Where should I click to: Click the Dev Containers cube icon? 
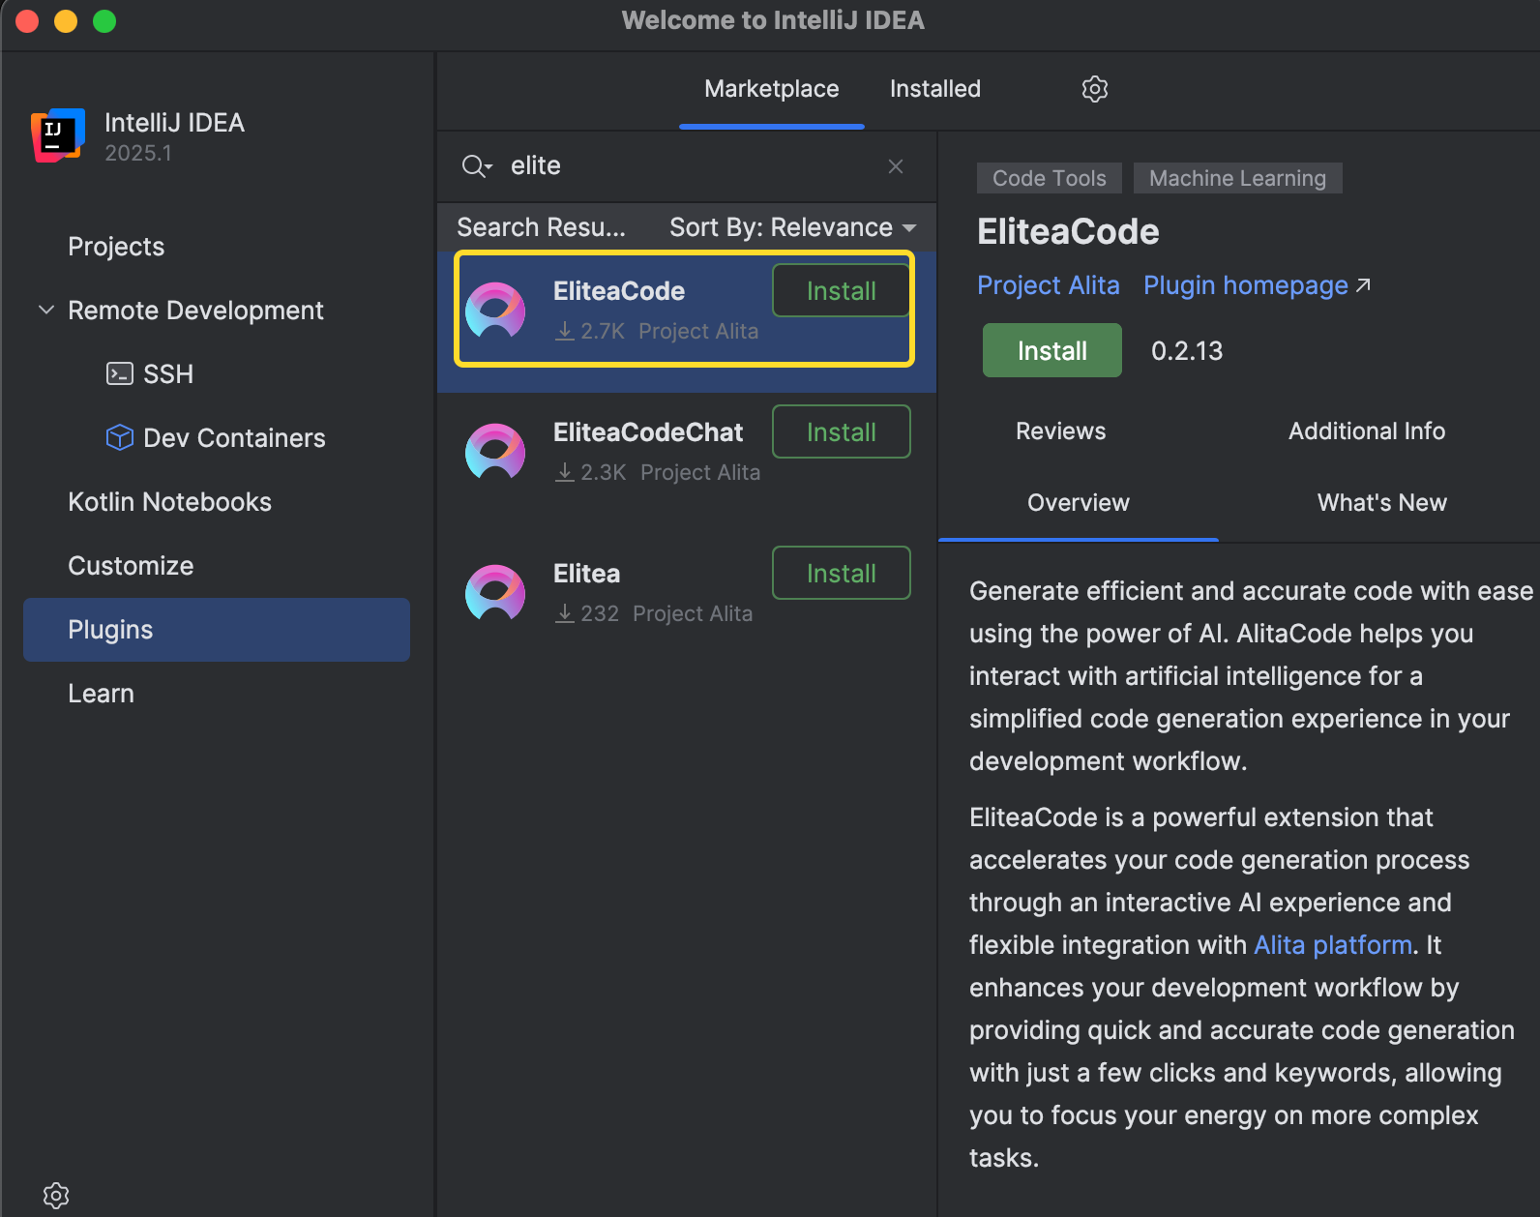(x=120, y=437)
